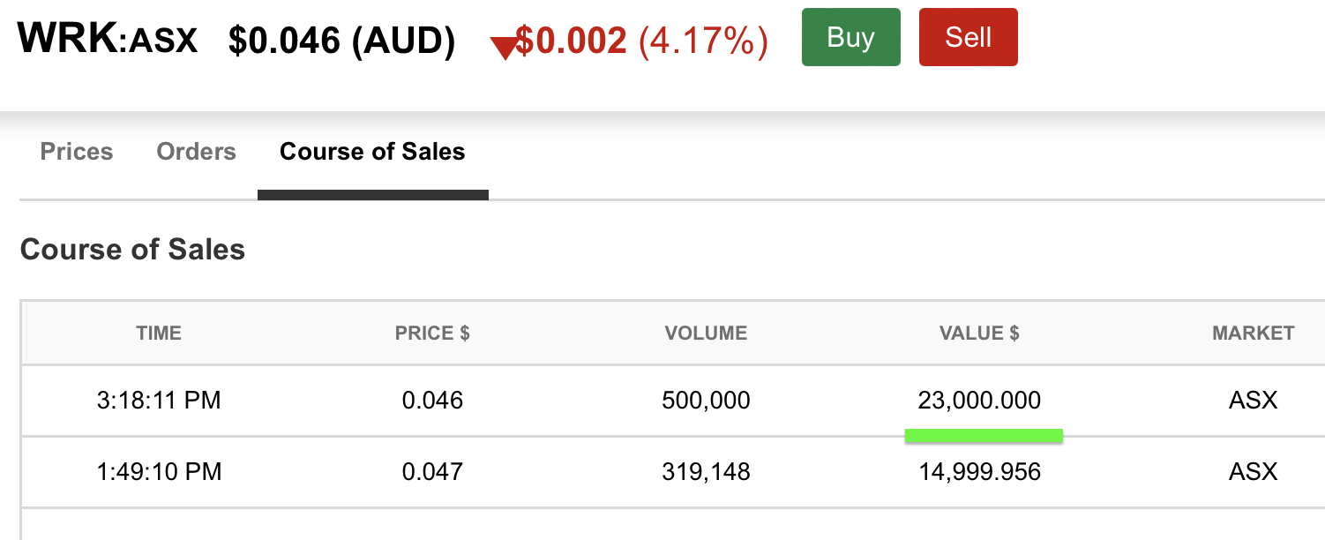Click the red Sell button
1325x540 pixels.
pyautogui.click(x=968, y=37)
